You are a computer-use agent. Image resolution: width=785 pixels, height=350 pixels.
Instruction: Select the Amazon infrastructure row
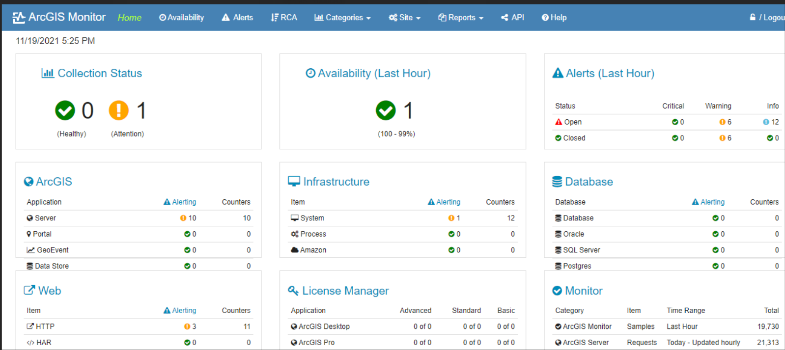[x=403, y=250]
